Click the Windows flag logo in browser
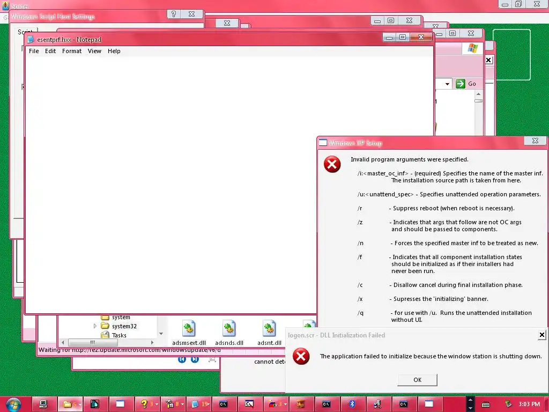 (472, 48)
